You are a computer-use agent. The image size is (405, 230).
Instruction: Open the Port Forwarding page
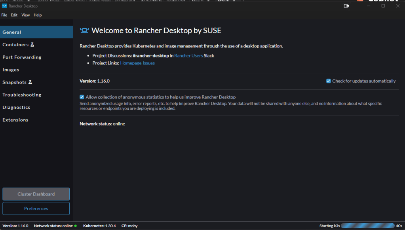click(x=36, y=57)
